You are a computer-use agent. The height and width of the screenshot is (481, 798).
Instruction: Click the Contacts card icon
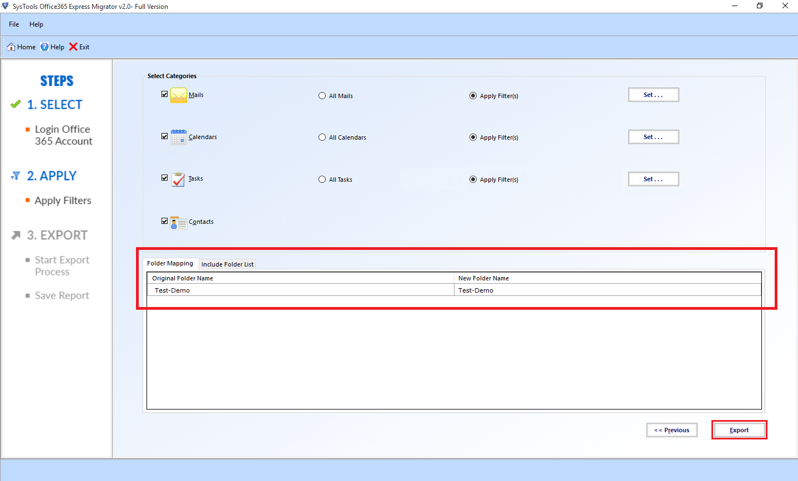pyautogui.click(x=179, y=223)
